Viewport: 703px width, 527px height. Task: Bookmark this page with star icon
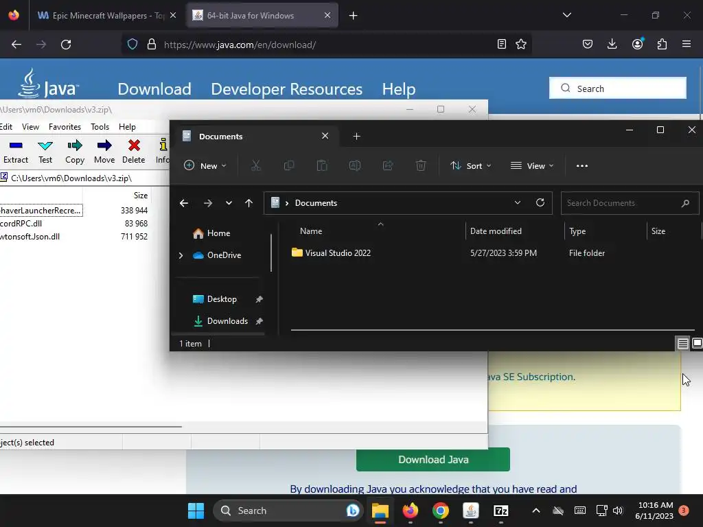pos(521,45)
